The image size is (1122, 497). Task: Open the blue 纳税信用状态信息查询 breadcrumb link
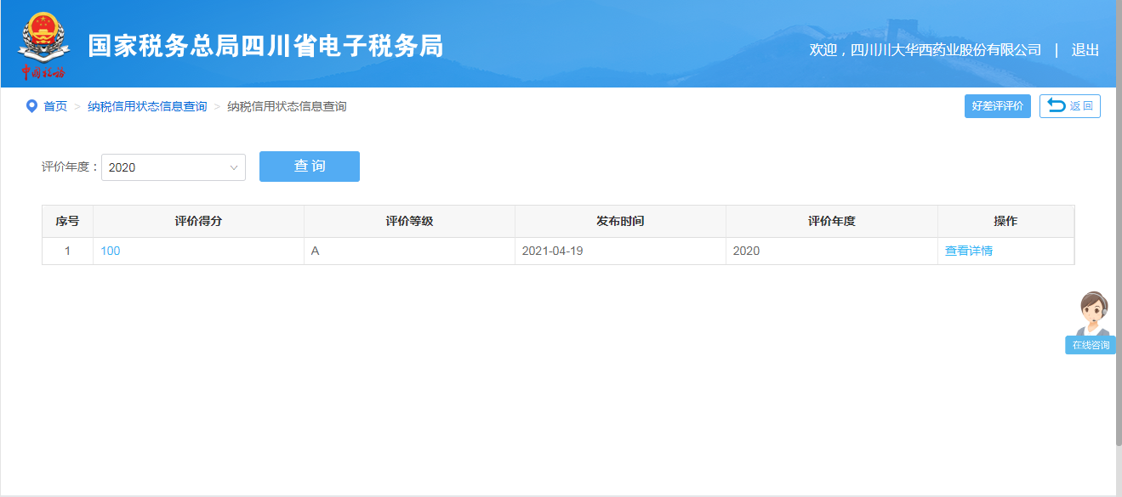(x=147, y=106)
